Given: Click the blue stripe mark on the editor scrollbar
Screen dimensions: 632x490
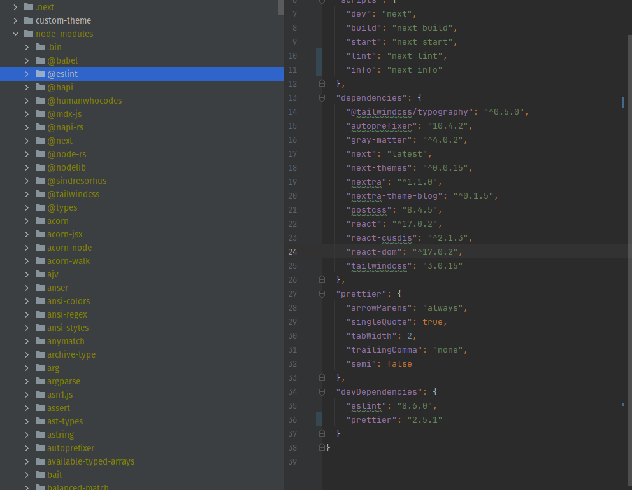Looking at the screenshot, I should pyautogui.click(x=622, y=101).
